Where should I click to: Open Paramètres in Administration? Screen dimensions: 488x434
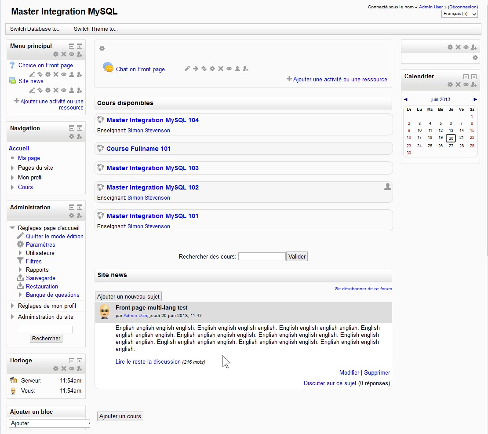40,245
